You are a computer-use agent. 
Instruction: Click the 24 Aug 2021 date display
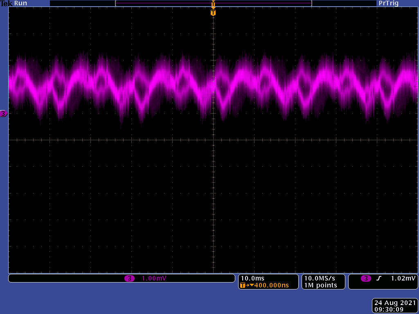click(395, 303)
